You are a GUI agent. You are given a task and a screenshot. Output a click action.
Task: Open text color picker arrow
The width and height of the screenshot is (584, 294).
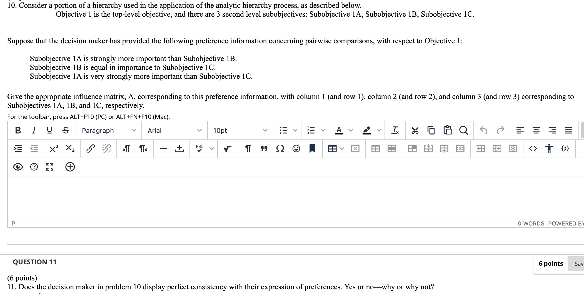351,130
